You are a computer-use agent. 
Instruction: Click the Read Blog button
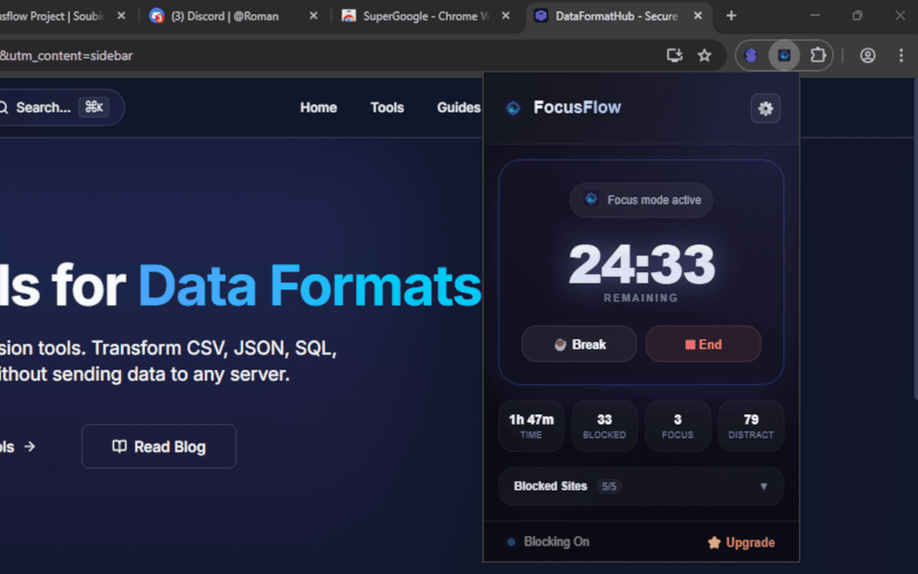[x=159, y=447]
